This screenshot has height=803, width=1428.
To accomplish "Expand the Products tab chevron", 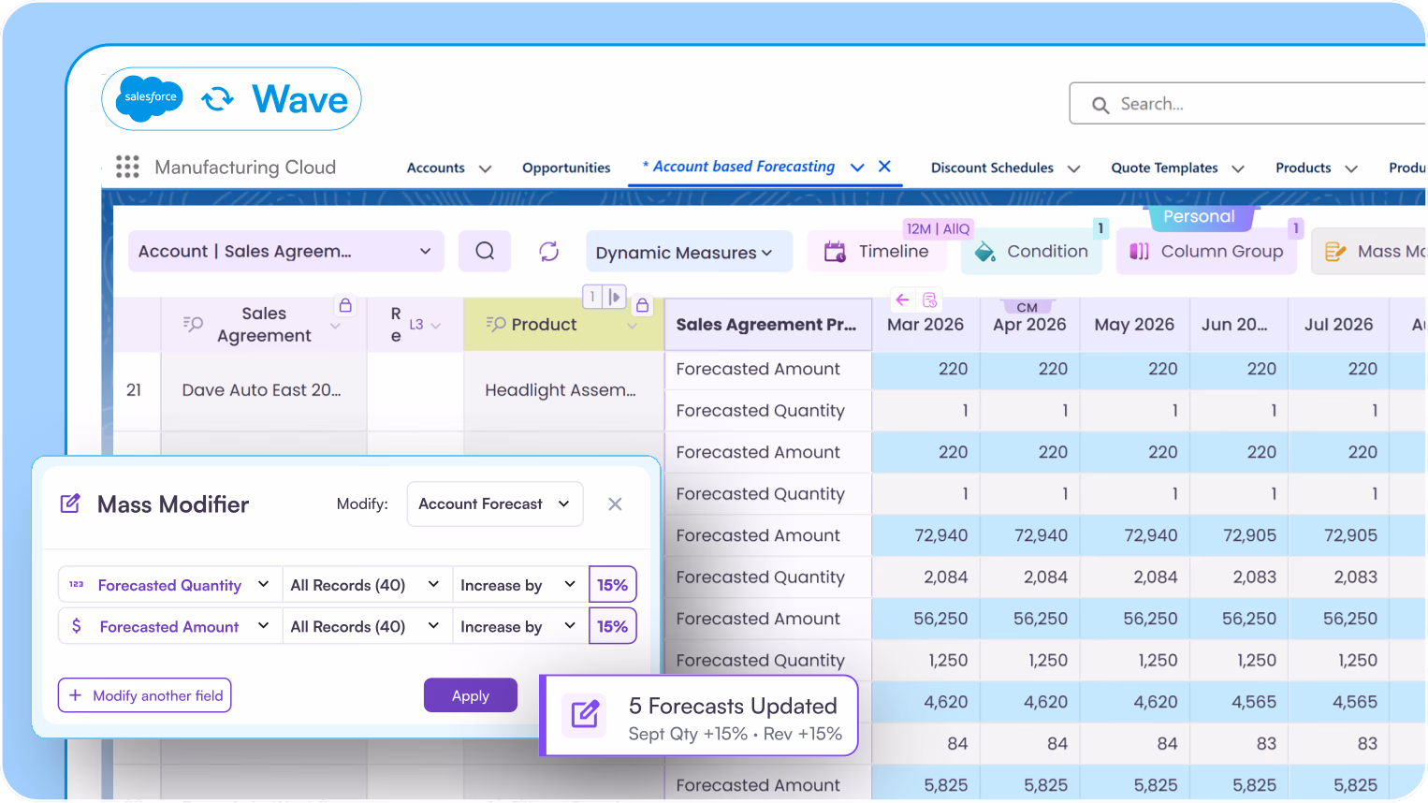I will [1351, 168].
